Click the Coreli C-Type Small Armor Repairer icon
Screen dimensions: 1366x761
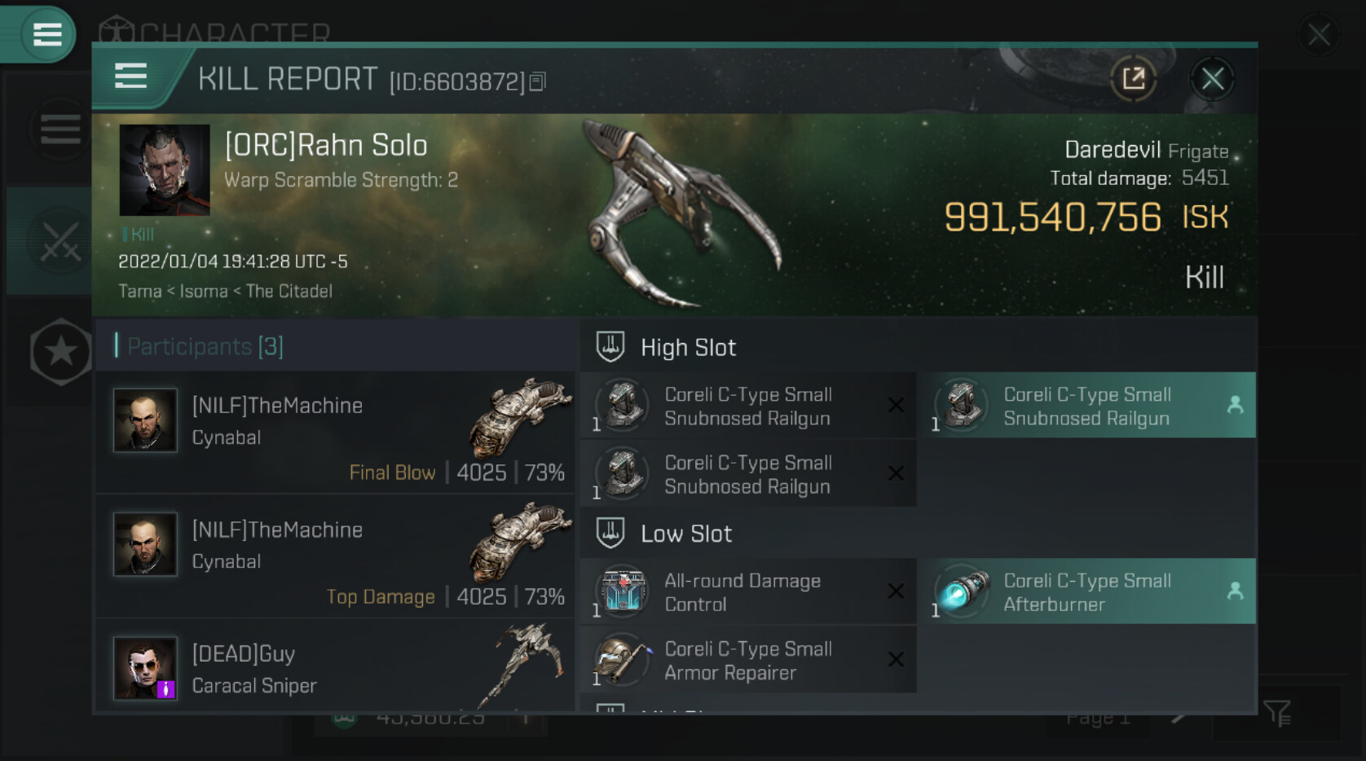click(623, 660)
